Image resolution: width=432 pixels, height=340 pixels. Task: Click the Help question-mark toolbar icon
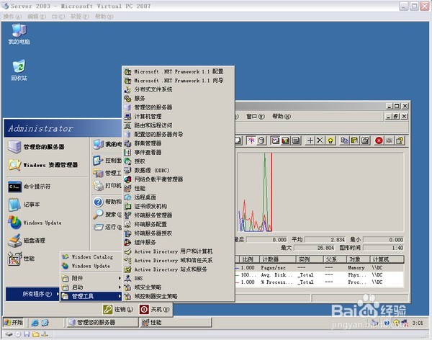pos(400,140)
